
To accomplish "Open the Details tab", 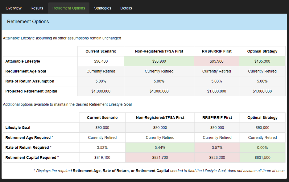I will tap(126, 8).
